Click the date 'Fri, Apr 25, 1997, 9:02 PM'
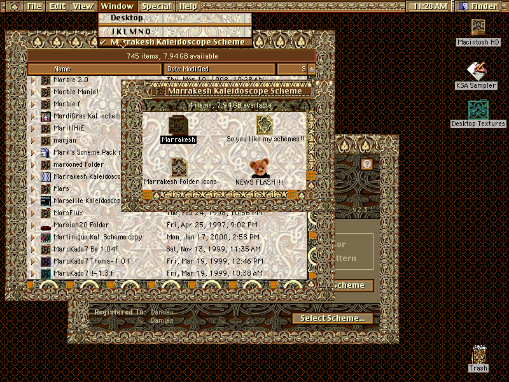Image resolution: width=509 pixels, height=382 pixels. [212, 225]
